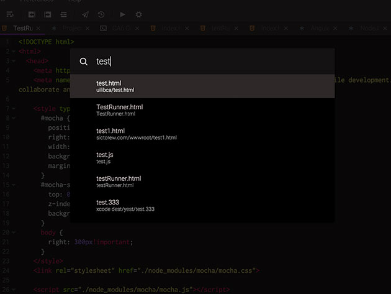
Task: Close the active TestRu tab
Action: pyautogui.click(x=38, y=28)
